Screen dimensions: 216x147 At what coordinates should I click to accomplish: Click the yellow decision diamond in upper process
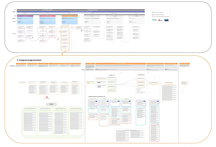point(59,31)
